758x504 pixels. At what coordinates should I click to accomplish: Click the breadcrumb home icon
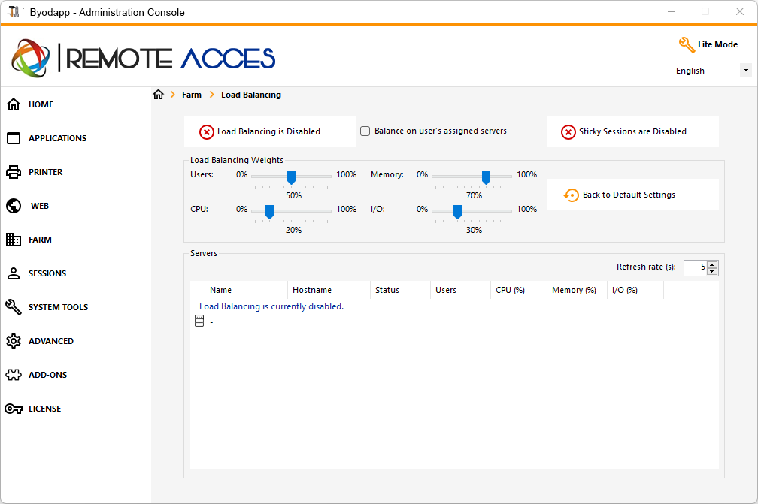coord(159,95)
